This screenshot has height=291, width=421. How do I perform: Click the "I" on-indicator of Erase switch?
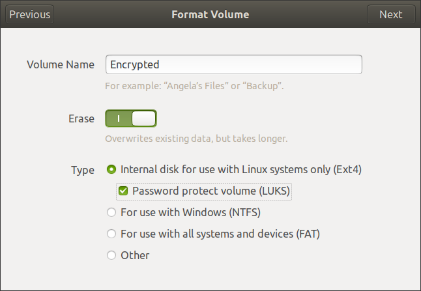(x=119, y=119)
